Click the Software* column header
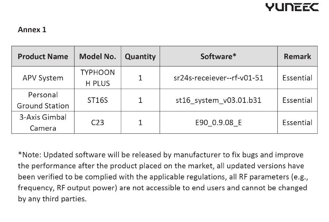 219,56
